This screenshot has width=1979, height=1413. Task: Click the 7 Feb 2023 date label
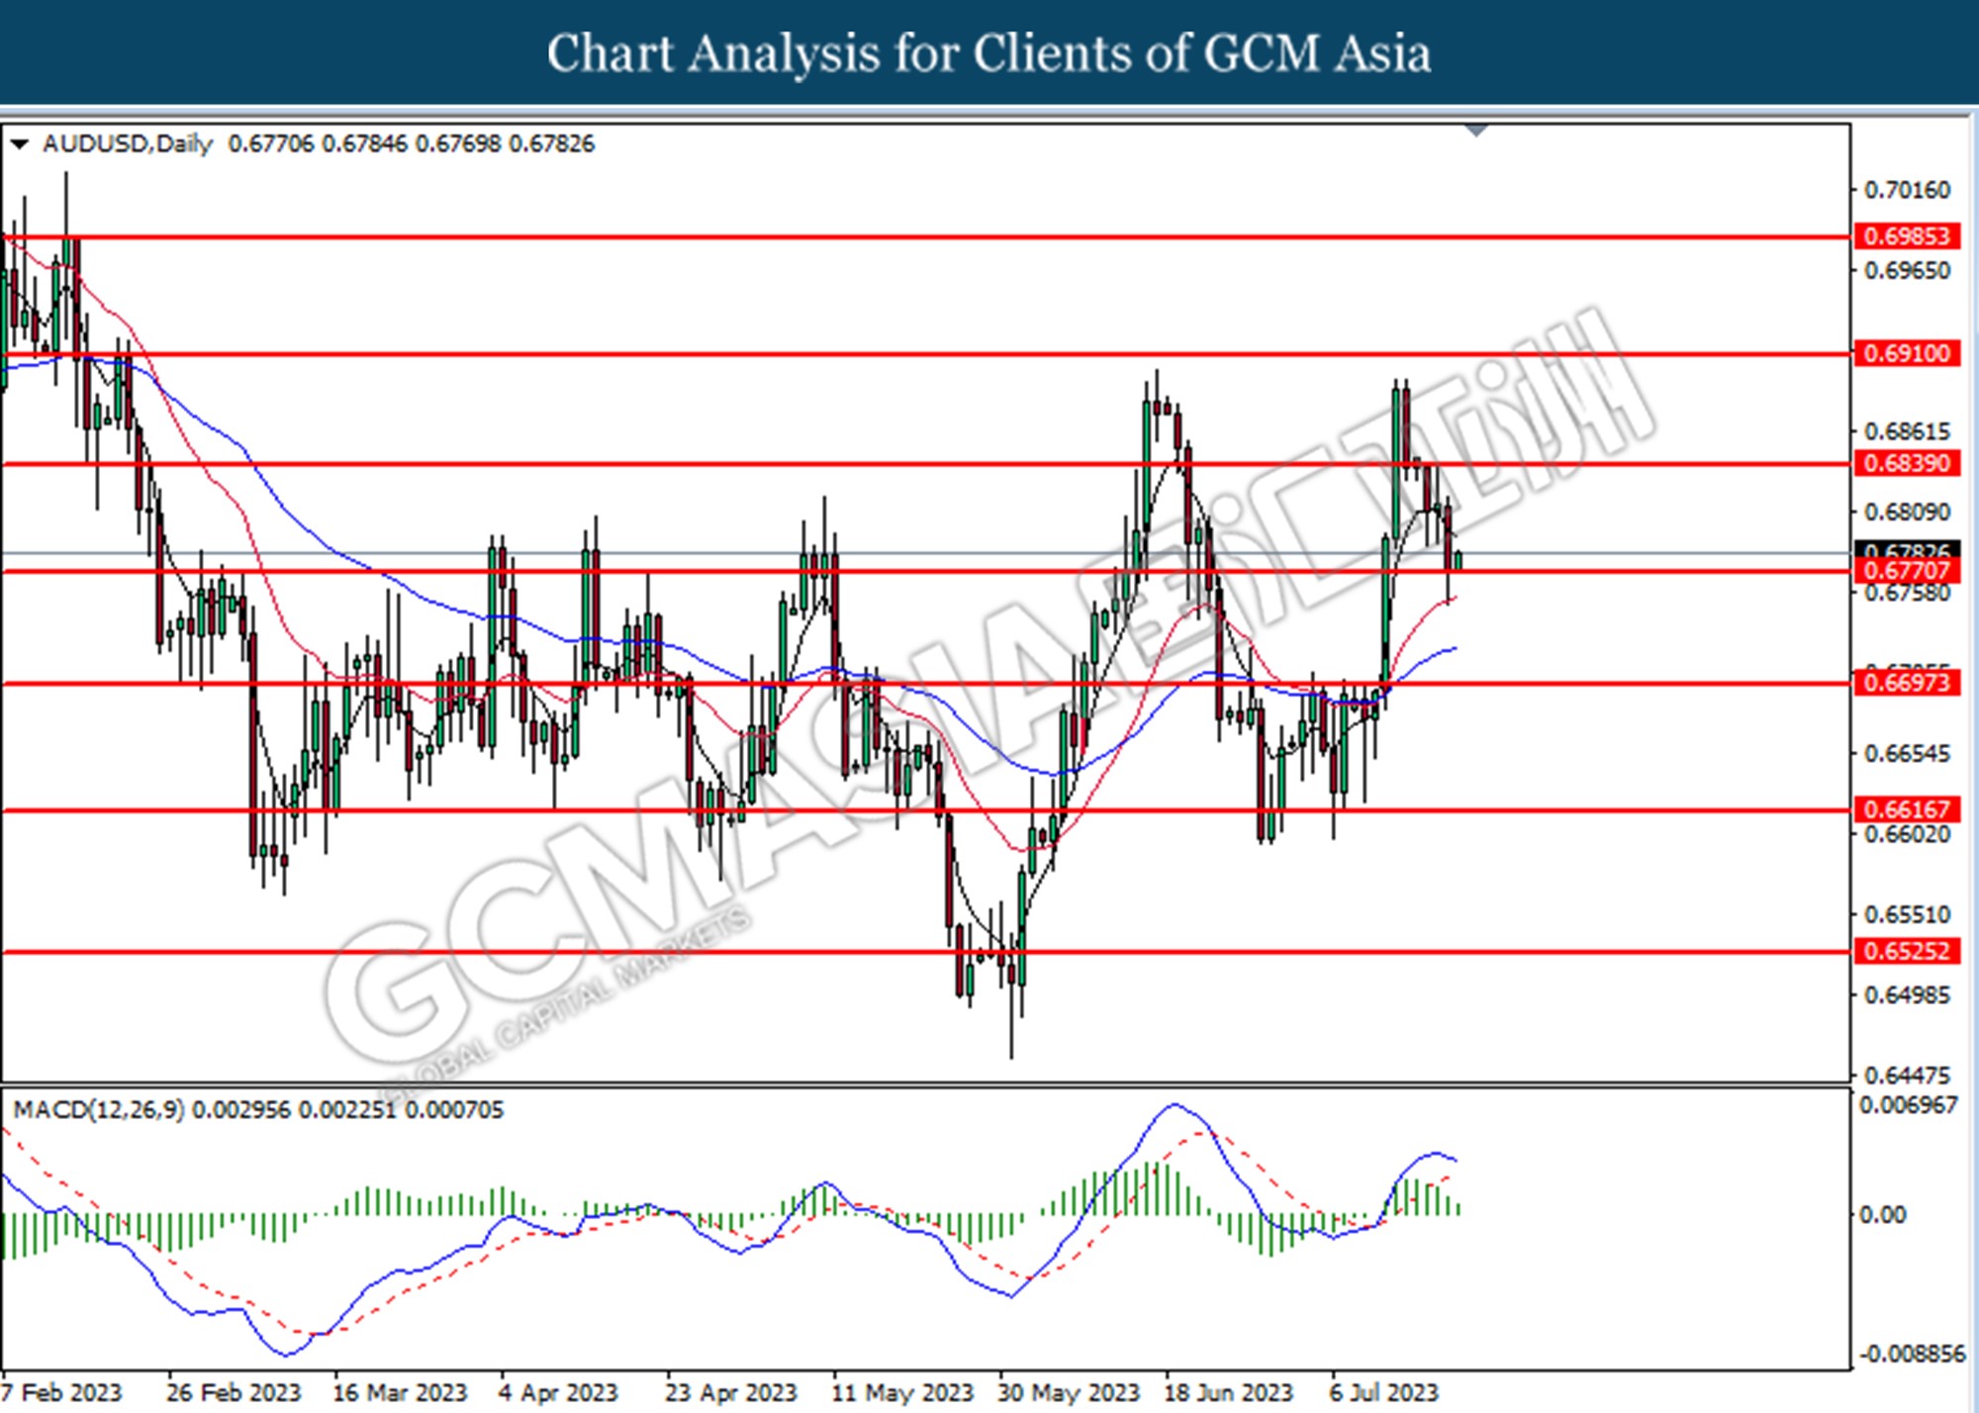62,1393
